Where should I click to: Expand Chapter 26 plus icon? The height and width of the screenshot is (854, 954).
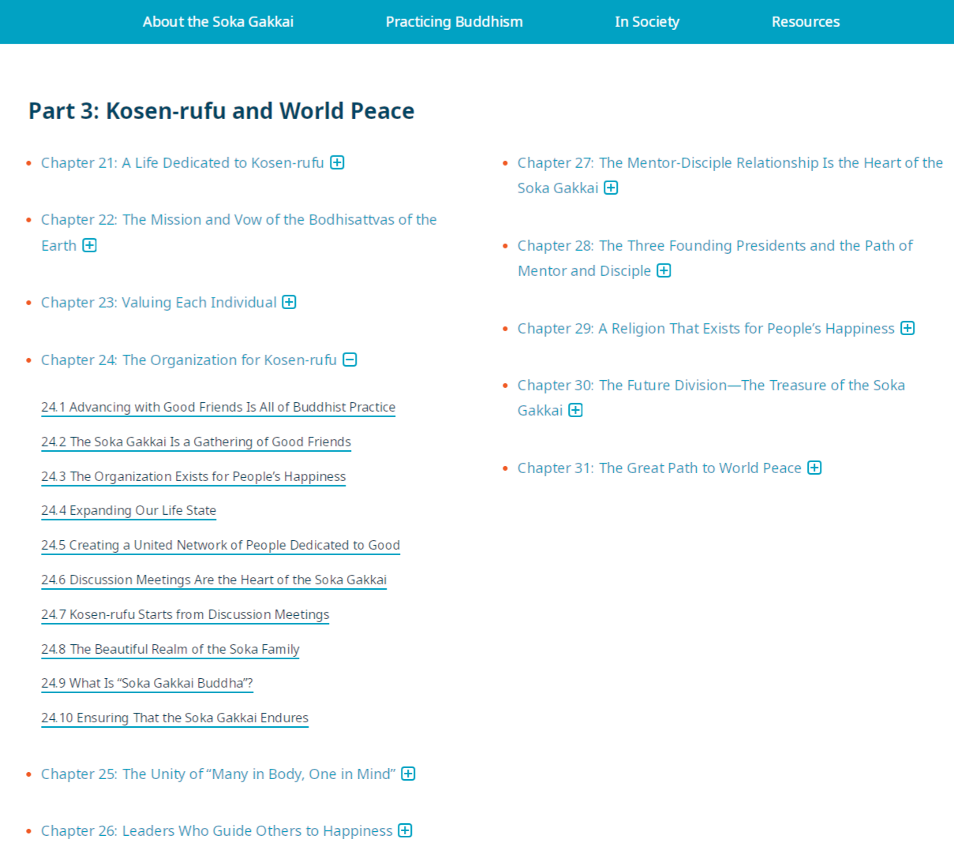coord(405,830)
